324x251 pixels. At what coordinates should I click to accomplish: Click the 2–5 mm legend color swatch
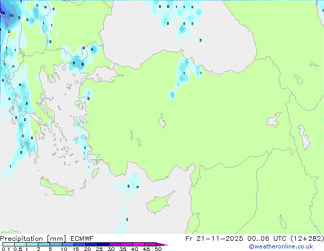(44, 244)
